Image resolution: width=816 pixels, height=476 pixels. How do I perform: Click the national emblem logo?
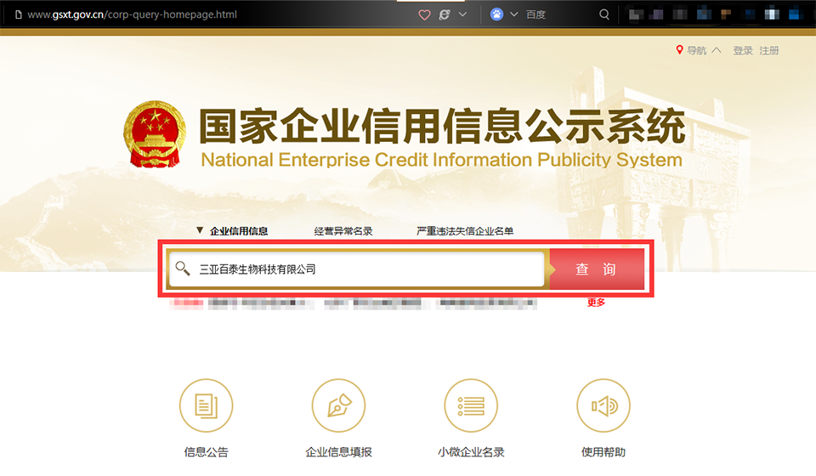pos(155,134)
